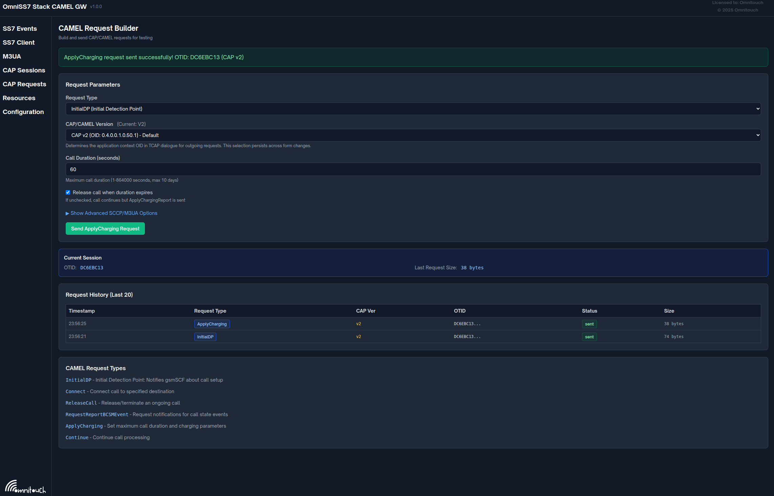Open the CAP Requests page
Viewport: 774px width, 496px height.
[24, 84]
